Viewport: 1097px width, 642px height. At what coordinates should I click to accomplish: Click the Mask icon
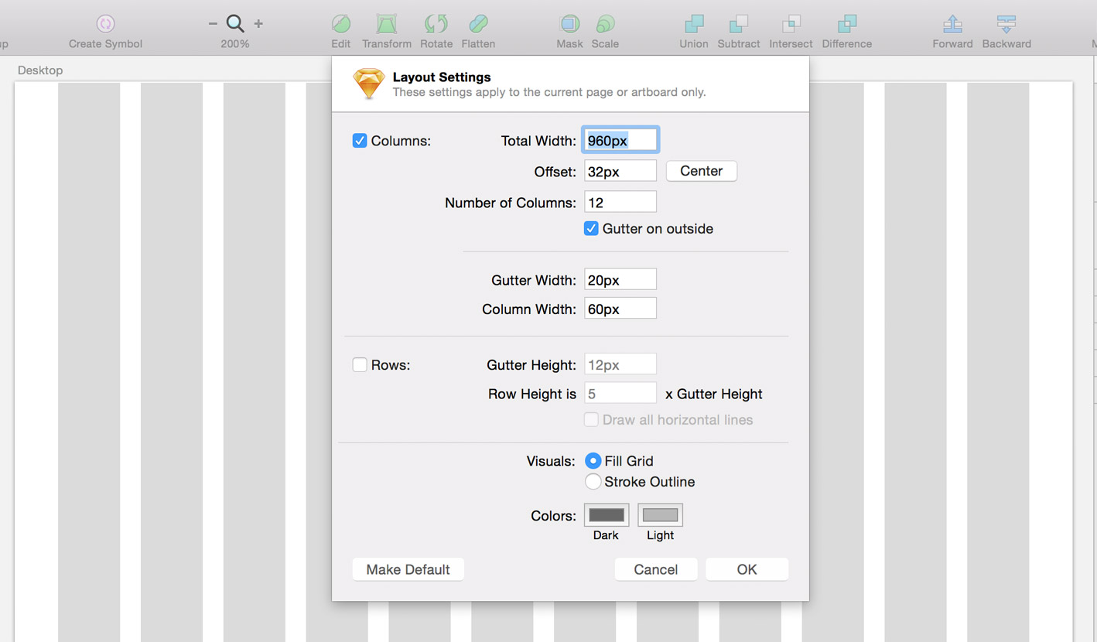569,23
